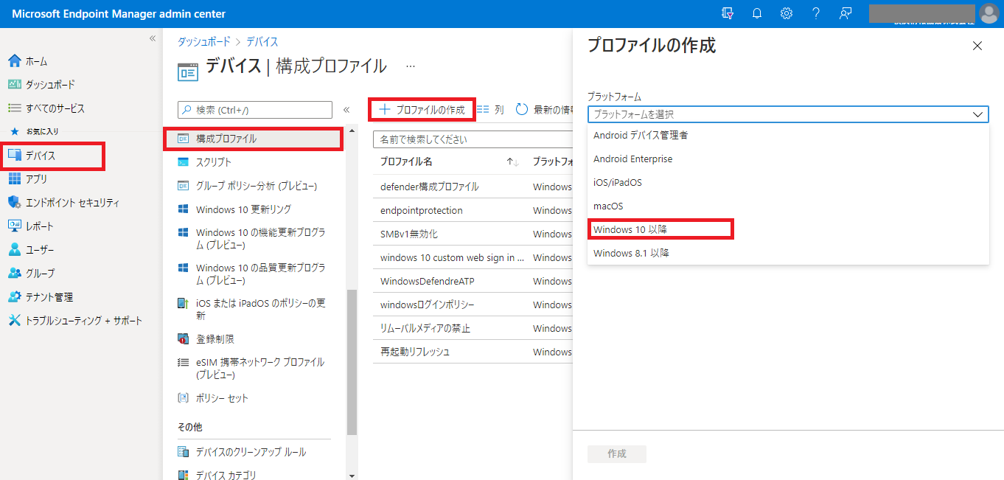This screenshot has width=1004, height=480.
Task: Open トラブルシューティング + サポート in the sidebar
Action: tap(83, 321)
